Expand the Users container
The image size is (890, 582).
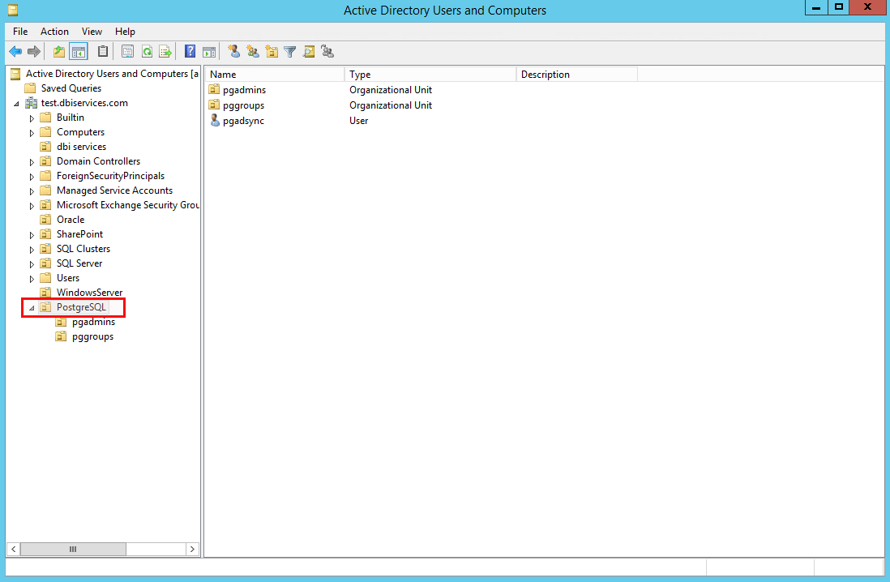(32, 279)
